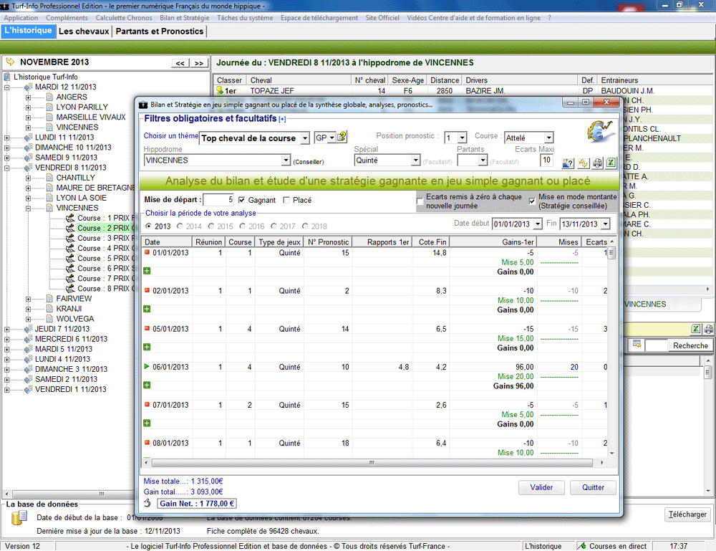Expand details for the 05/01/2013 row
This screenshot has height=551, width=716.
(147, 347)
